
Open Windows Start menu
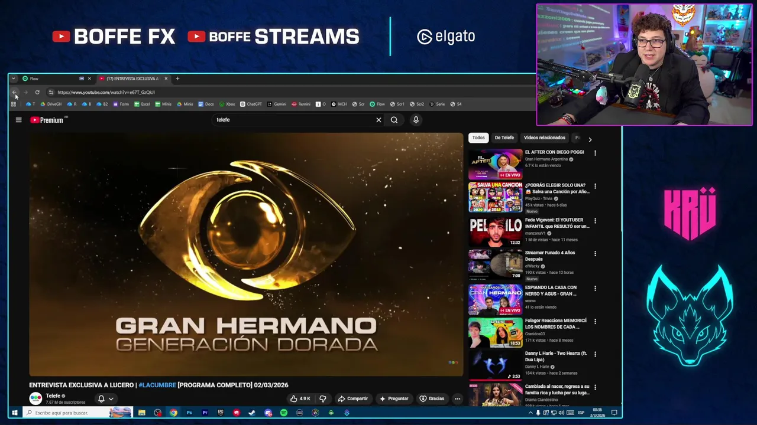15,413
